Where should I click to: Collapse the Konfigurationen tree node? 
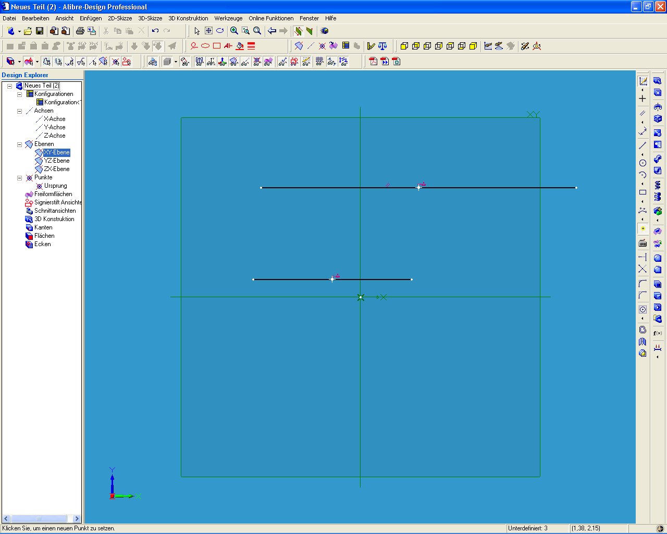20,94
